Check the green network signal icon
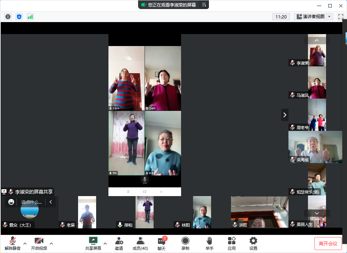Screen dimensions: 347x253 point(30,17)
